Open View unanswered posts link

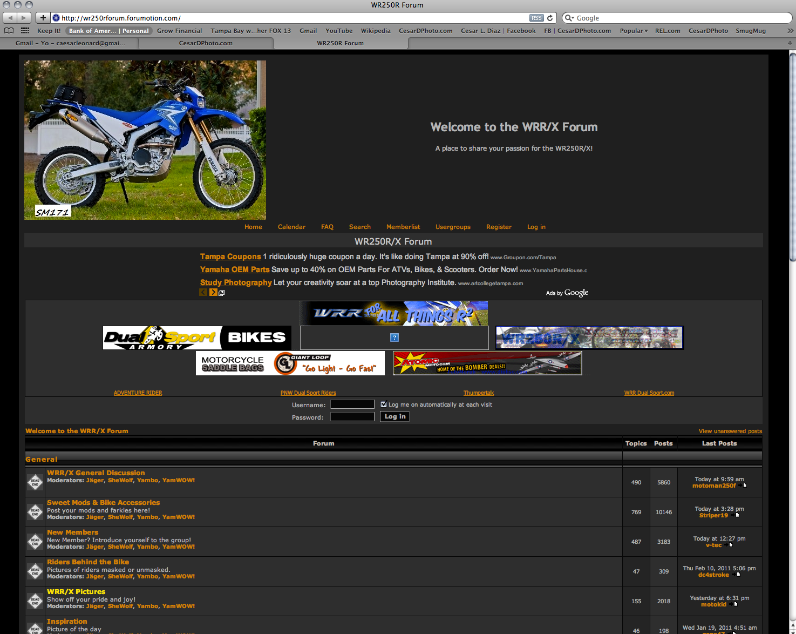pyautogui.click(x=730, y=431)
